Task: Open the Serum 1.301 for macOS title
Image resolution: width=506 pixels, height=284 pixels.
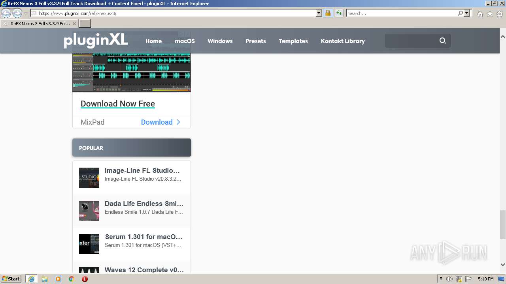Action: (x=143, y=237)
